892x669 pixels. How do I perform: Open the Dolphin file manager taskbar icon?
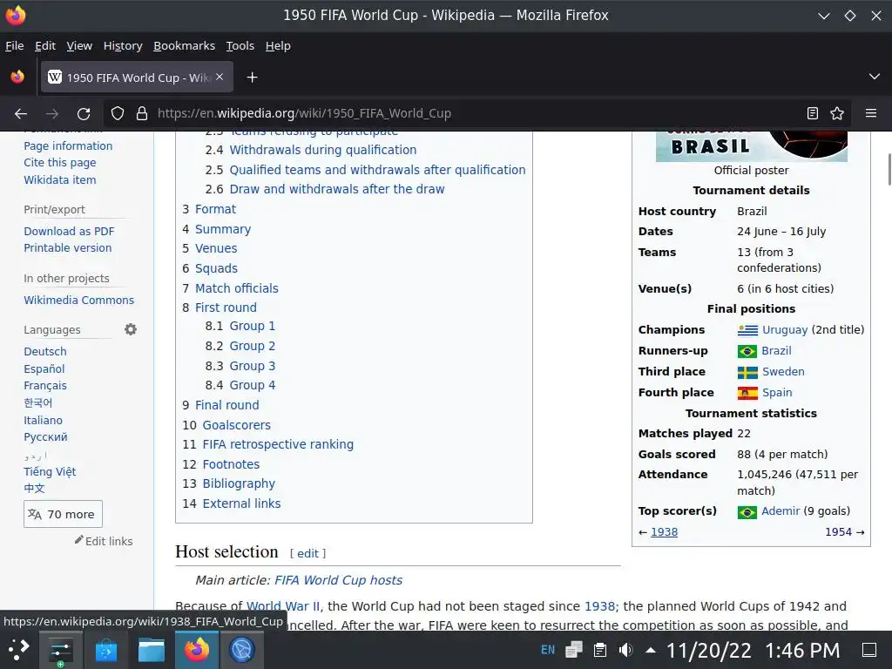coord(152,650)
